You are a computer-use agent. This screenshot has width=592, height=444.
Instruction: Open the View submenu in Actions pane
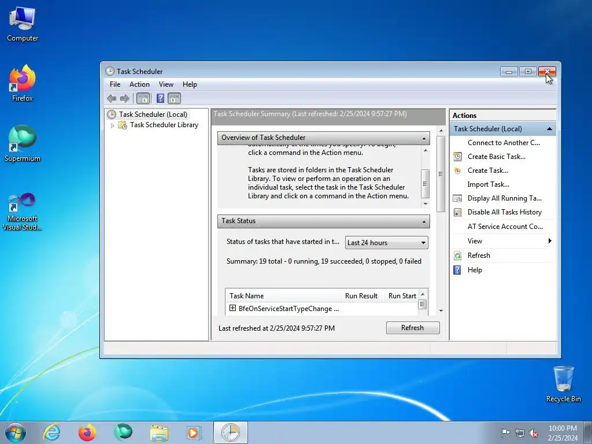[503, 241]
